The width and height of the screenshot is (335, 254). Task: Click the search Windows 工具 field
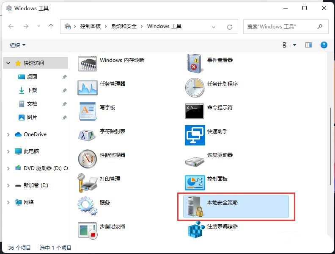coord(281,26)
